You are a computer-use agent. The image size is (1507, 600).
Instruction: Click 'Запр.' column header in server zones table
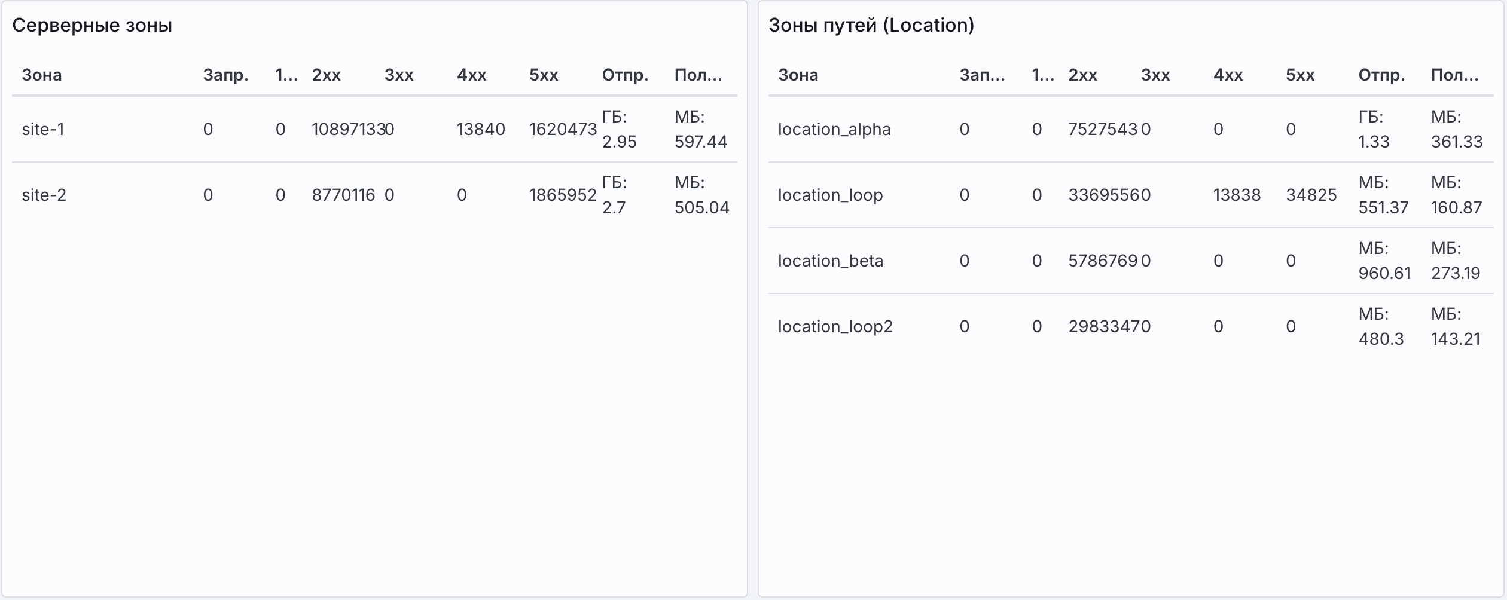[225, 75]
